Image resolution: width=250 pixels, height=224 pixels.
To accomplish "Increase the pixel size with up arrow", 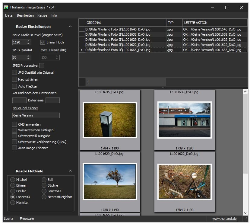I will (x=28, y=41).
